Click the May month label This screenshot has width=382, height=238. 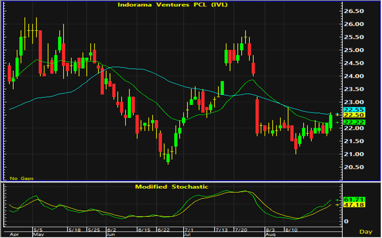(x=38, y=235)
